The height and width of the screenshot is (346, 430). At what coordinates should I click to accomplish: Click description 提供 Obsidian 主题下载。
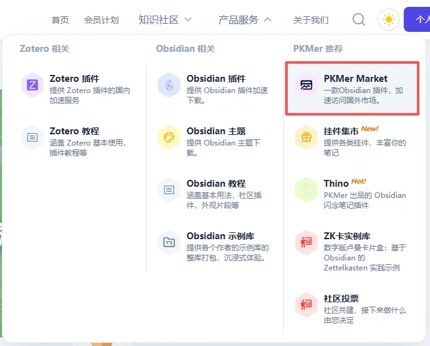click(223, 148)
